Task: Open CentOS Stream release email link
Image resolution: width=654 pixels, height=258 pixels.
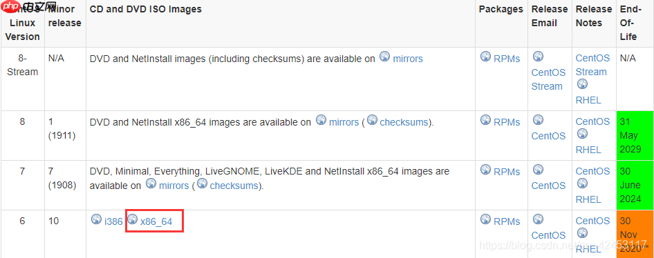Action: point(548,79)
